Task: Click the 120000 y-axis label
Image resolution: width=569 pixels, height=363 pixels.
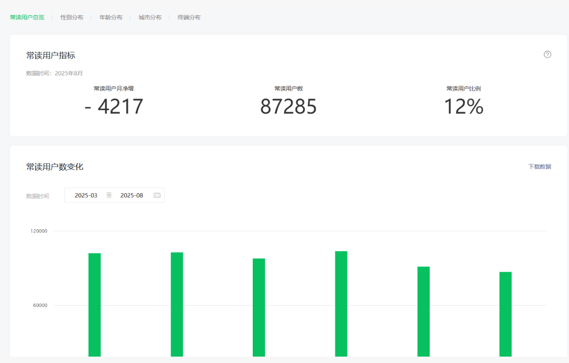Action: (x=39, y=231)
